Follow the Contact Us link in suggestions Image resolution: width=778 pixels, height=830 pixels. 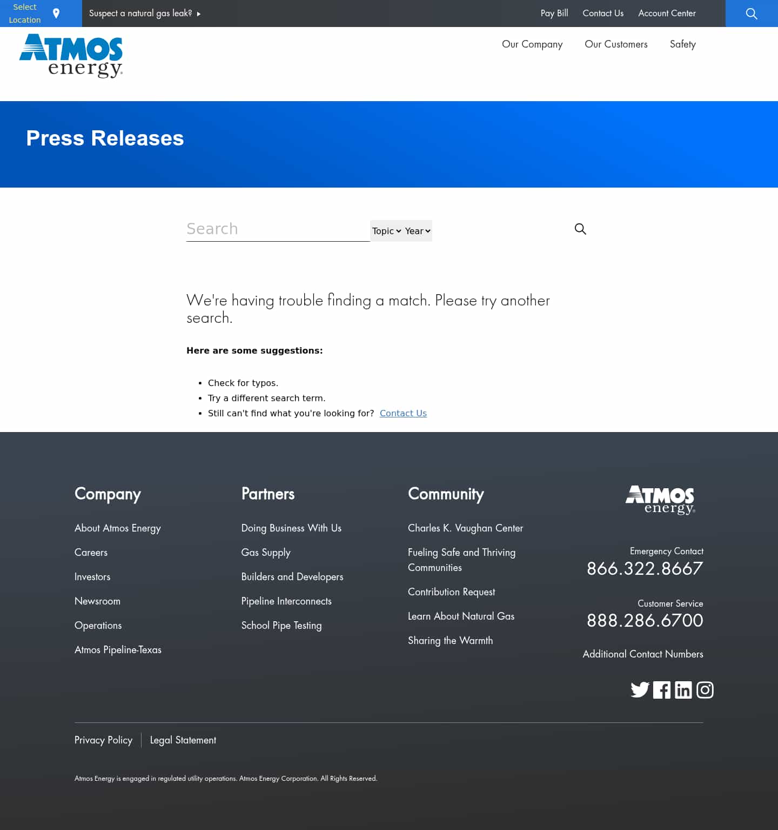403,413
